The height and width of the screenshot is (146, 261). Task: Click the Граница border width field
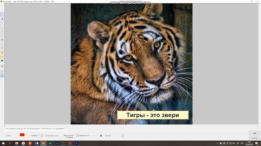click(39, 135)
